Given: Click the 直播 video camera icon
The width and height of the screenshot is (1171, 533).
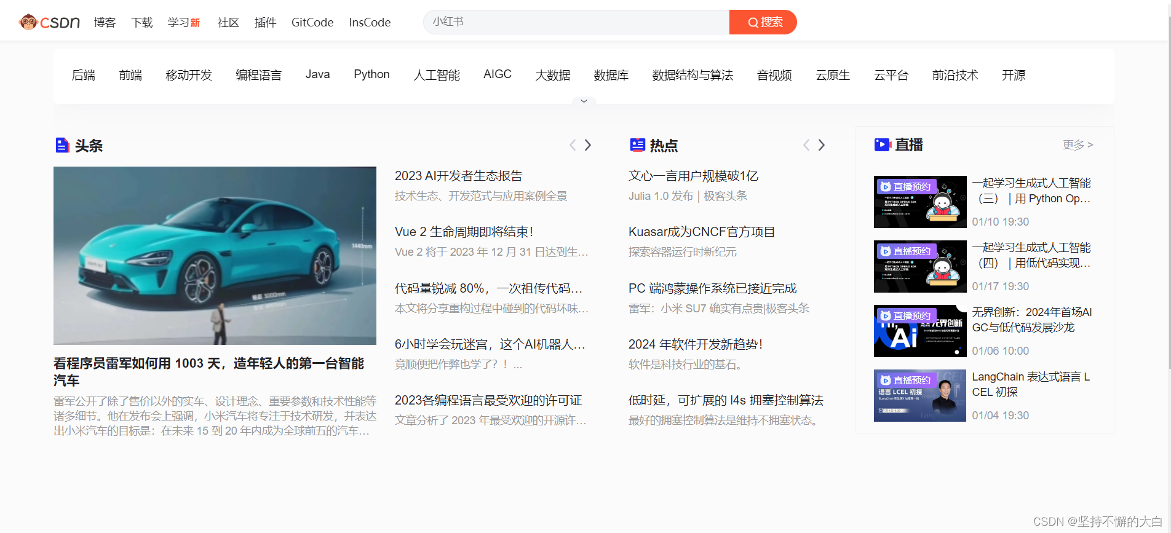Looking at the screenshot, I should coord(882,144).
